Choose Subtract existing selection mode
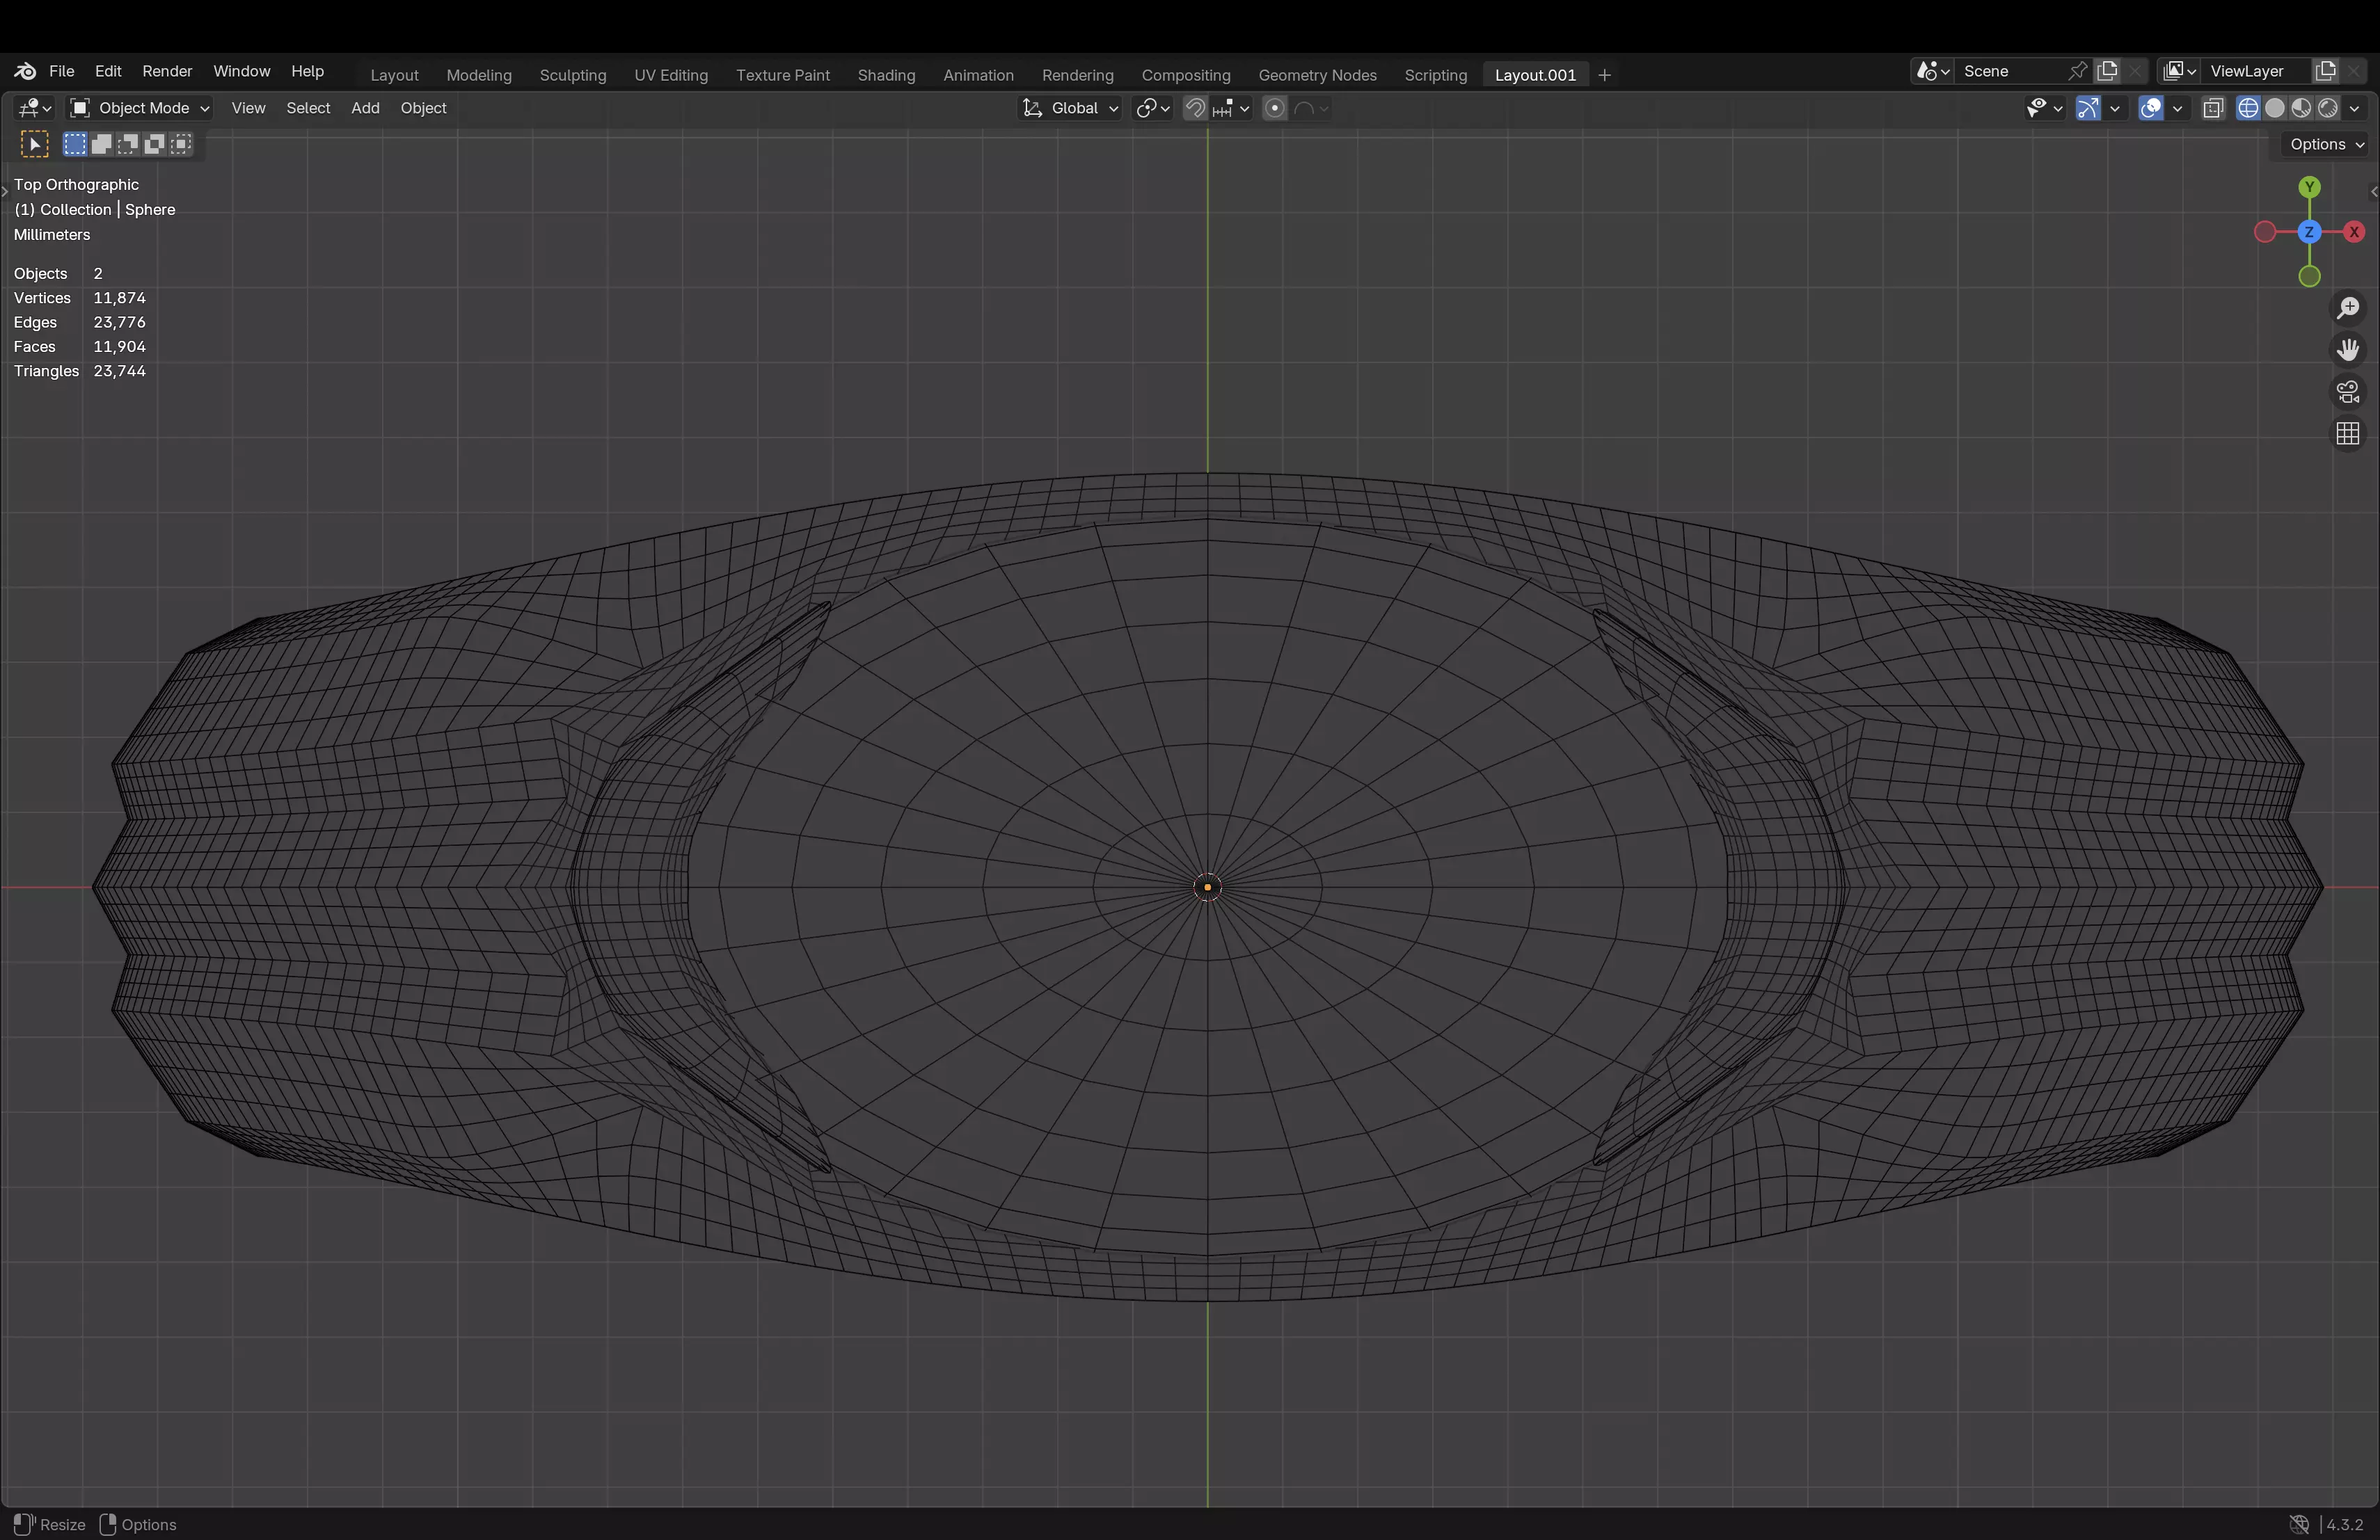The height and width of the screenshot is (1540, 2380). click(128, 144)
